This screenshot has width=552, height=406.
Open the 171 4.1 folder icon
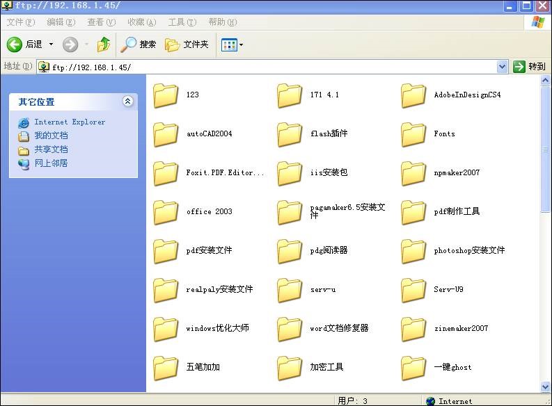(x=290, y=95)
